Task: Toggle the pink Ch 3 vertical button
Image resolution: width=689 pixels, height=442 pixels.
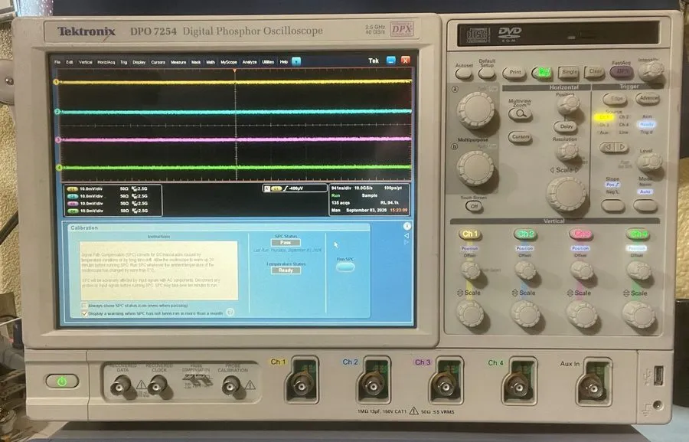Action: pyautogui.click(x=581, y=234)
